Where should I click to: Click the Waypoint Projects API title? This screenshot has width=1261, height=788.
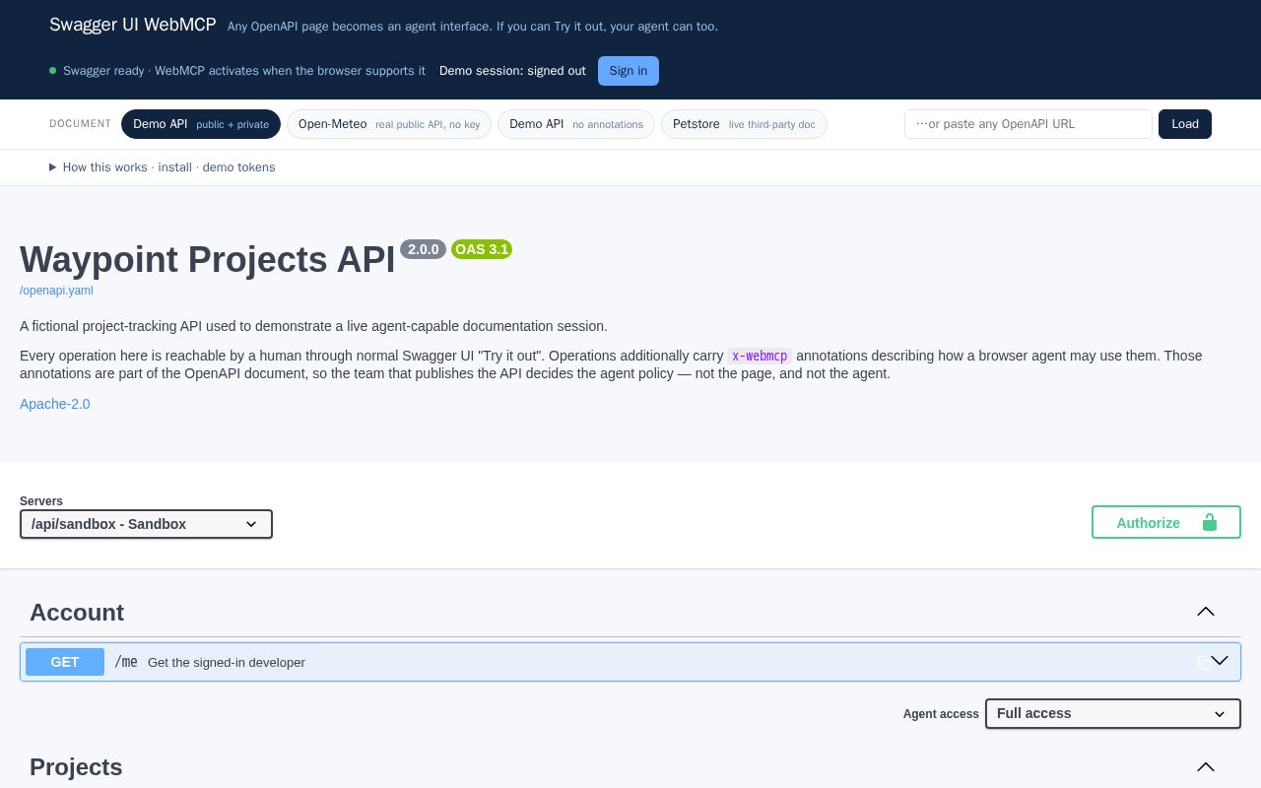(208, 260)
